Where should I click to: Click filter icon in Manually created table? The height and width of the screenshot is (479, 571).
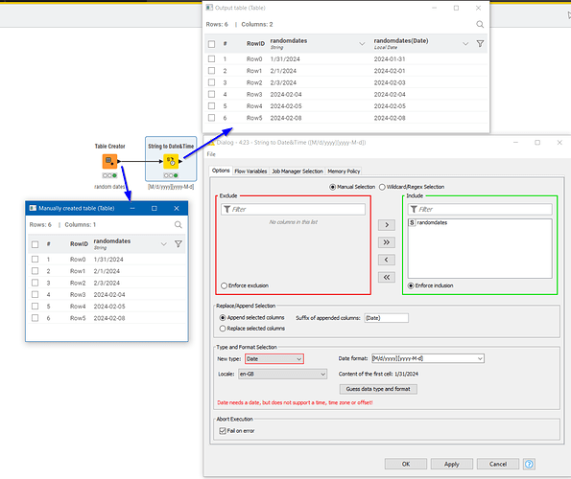178,244
